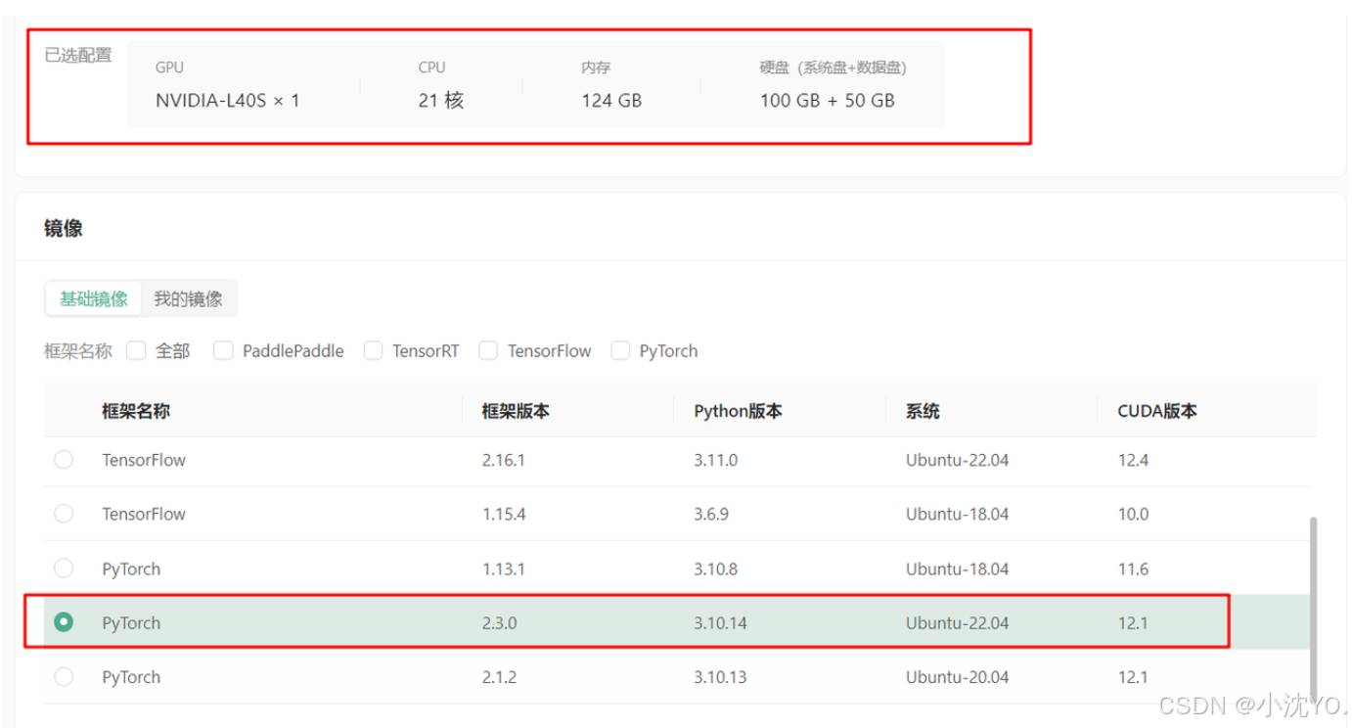1352x728 pixels.
Task: Click the 框架版本 column header
Action: click(x=516, y=411)
